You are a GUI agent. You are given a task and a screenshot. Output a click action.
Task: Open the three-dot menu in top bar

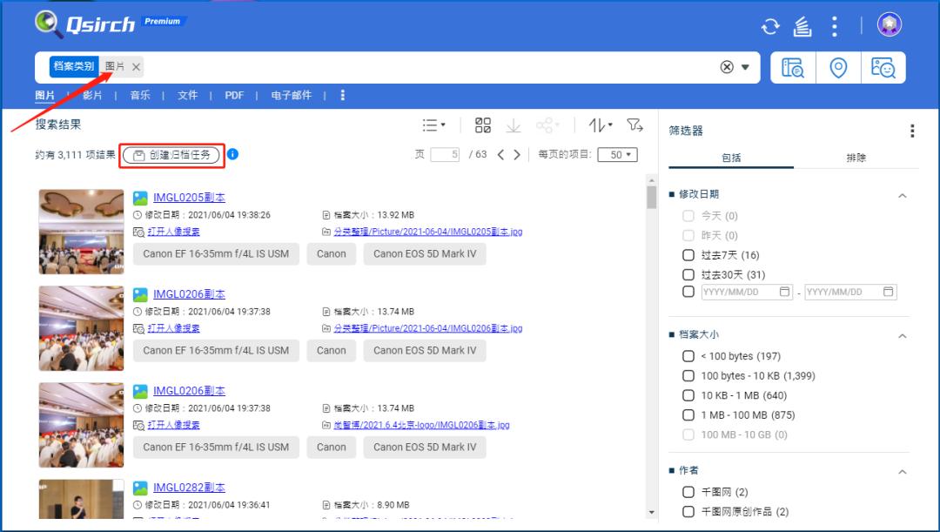point(833,24)
